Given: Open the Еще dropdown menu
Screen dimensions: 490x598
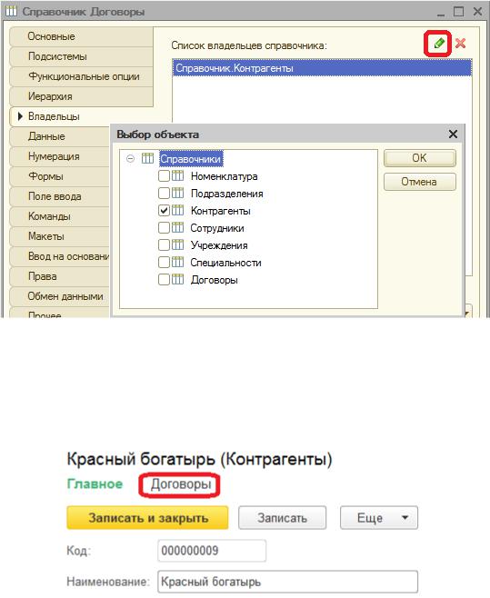Looking at the screenshot, I should tap(379, 517).
